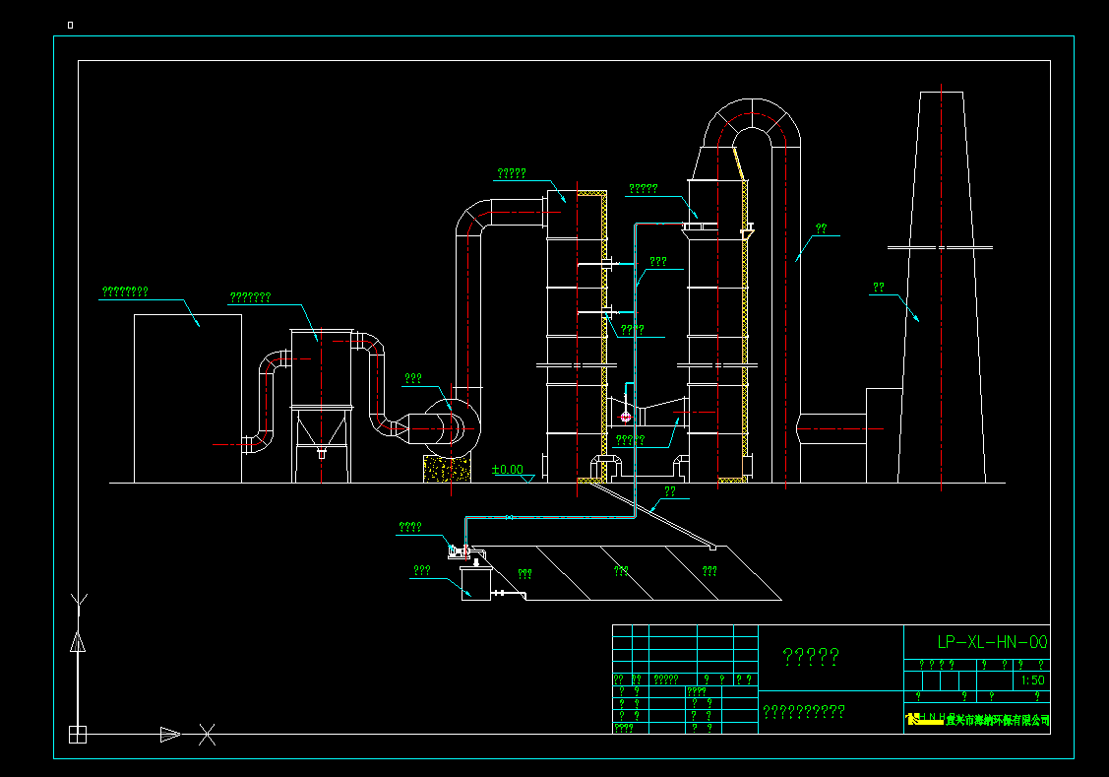Click the large title text in title block
1109x777 pixels.
pos(810,656)
